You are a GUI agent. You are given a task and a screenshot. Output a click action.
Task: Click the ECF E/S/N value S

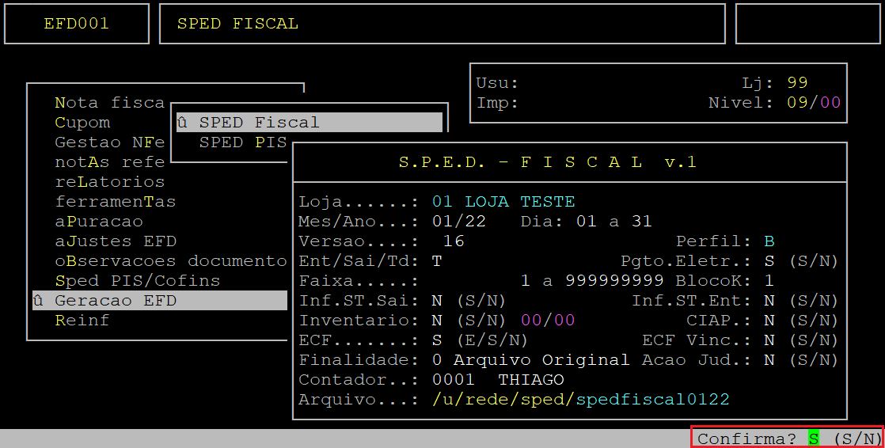point(437,340)
